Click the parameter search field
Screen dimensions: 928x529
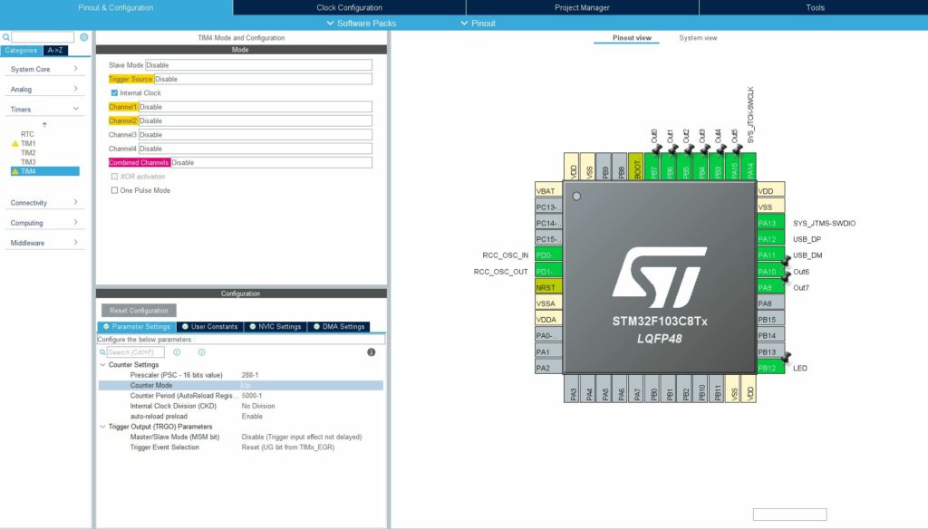click(x=136, y=351)
